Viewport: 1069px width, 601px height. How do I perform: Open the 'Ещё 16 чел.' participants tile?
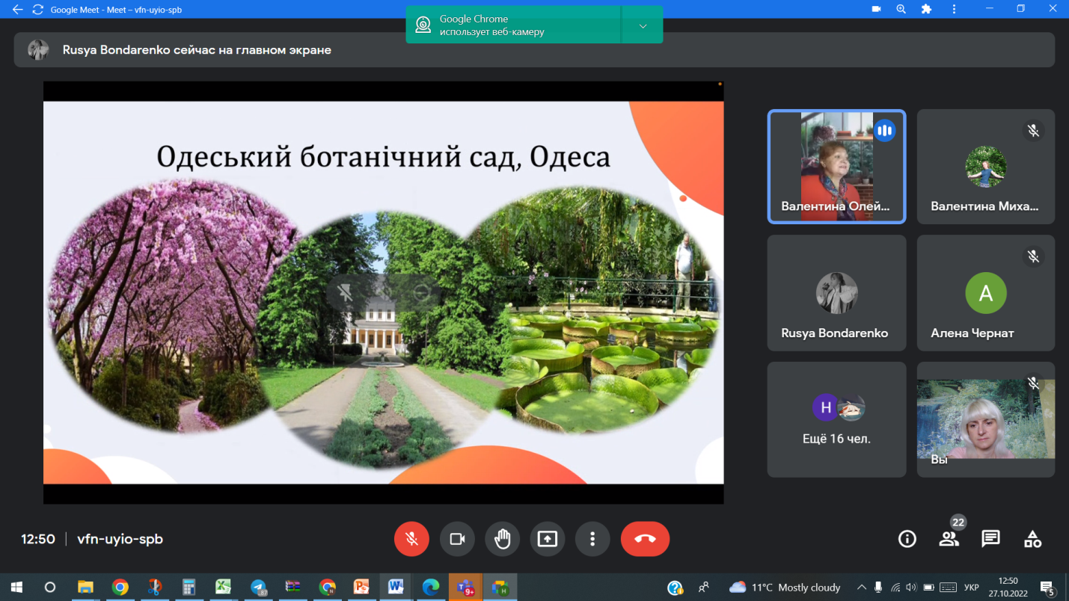click(836, 419)
